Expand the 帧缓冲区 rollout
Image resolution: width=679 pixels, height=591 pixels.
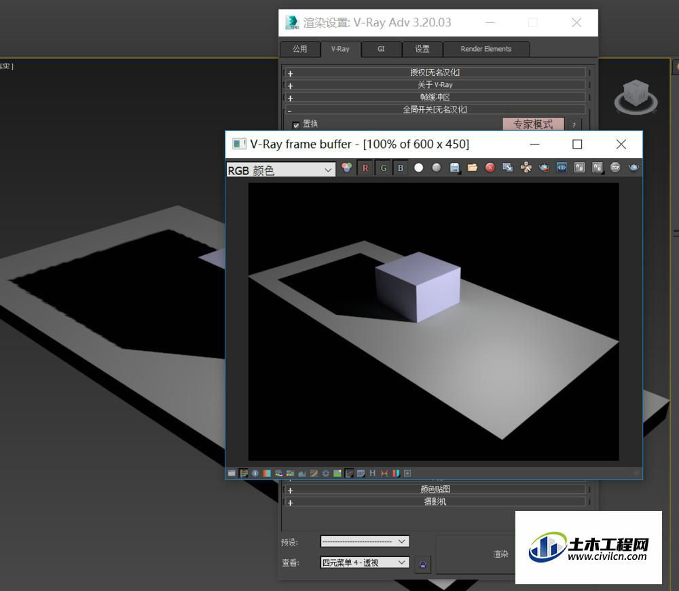click(435, 97)
